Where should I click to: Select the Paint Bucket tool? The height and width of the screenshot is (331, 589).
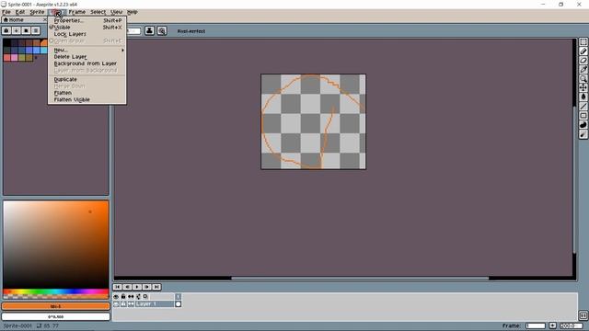(x=583, y=97)
